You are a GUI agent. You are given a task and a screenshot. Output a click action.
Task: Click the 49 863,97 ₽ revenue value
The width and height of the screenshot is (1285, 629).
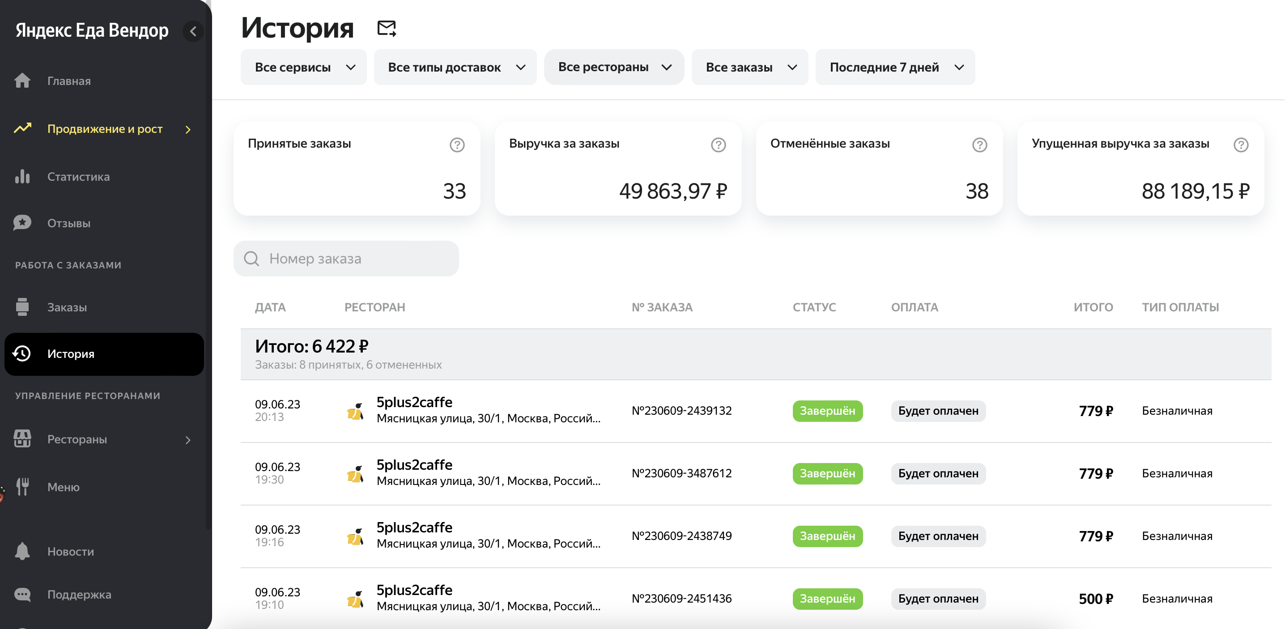tap(673, 191)
